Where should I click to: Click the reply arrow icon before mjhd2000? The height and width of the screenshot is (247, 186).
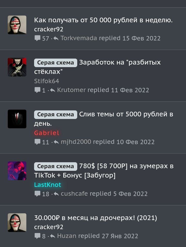56,142
